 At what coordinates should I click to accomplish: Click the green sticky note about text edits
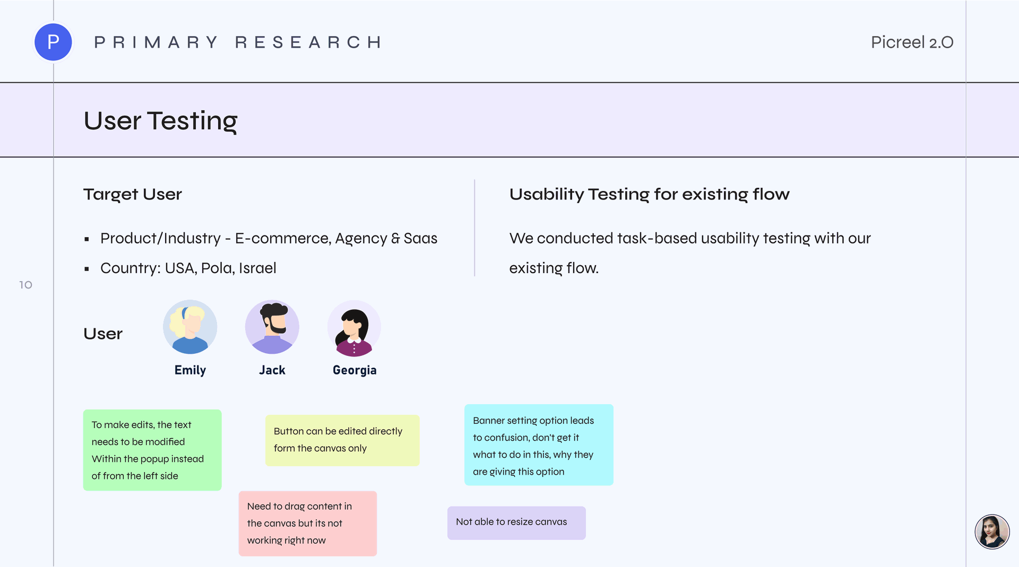[x=152, y=450]
